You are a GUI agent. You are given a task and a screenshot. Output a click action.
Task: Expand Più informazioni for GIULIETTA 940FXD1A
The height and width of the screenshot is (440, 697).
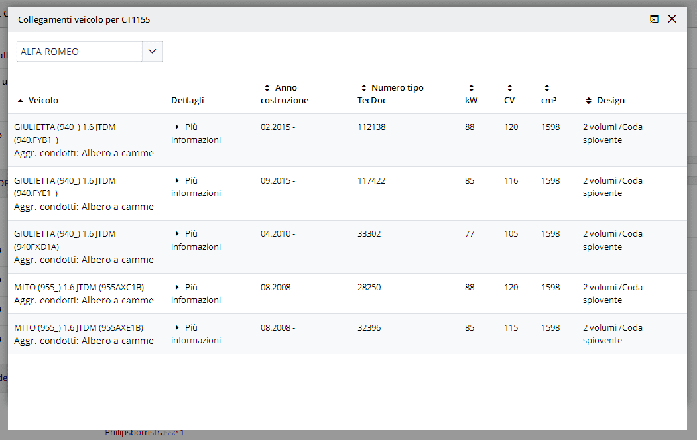[x=196, y=240]
